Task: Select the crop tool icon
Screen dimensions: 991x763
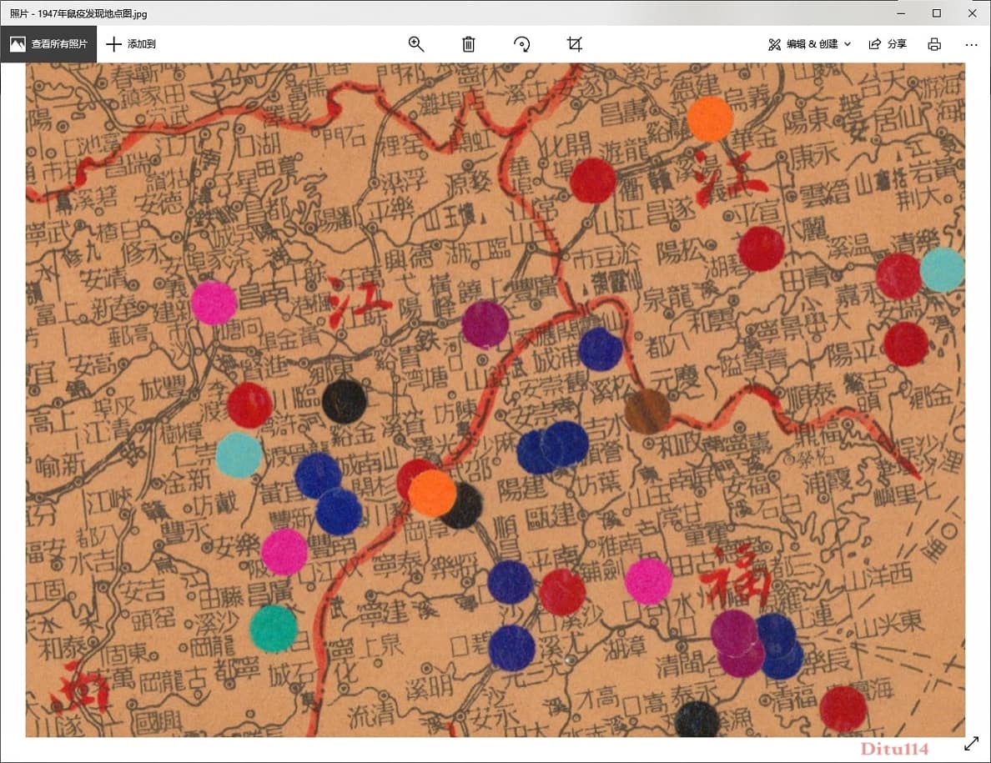Action: [x=575, y=43]
